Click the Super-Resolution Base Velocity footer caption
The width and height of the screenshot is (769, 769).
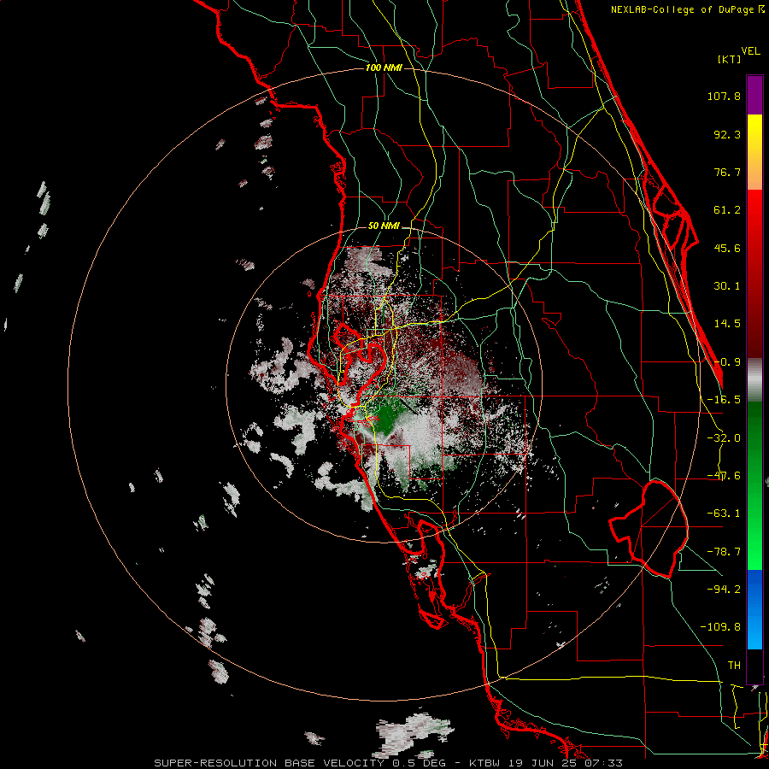click(389, 763)
